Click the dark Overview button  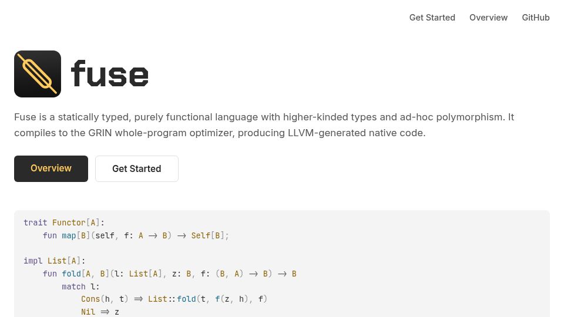(51, 168)
